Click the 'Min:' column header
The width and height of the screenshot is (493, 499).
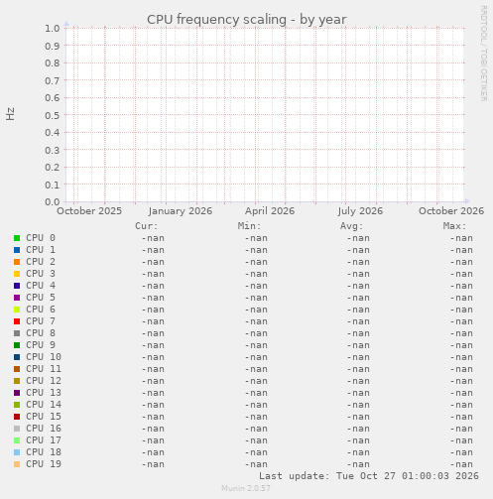pyautogui.click(x=249, y=226)
